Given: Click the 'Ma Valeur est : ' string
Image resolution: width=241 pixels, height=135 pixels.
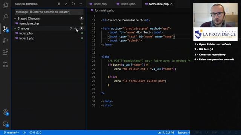Looking at the screenshot, I should (137, 69).
